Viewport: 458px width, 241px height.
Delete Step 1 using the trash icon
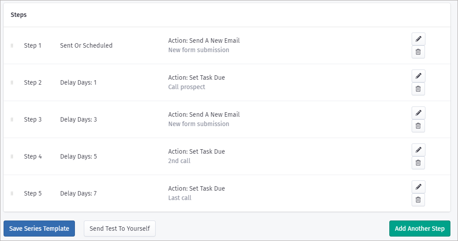click(x=418, y=52)
